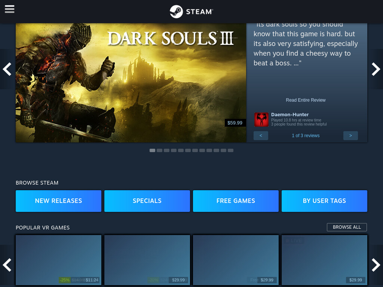The height and width of the screenshot is (287, 383).
Task: Open VR game card with LIVE badge
Action: point(324,260)
